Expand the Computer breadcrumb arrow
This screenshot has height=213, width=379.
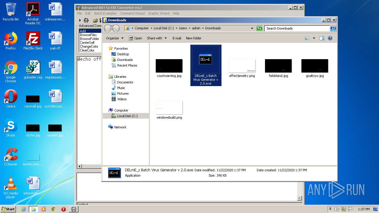151,28
